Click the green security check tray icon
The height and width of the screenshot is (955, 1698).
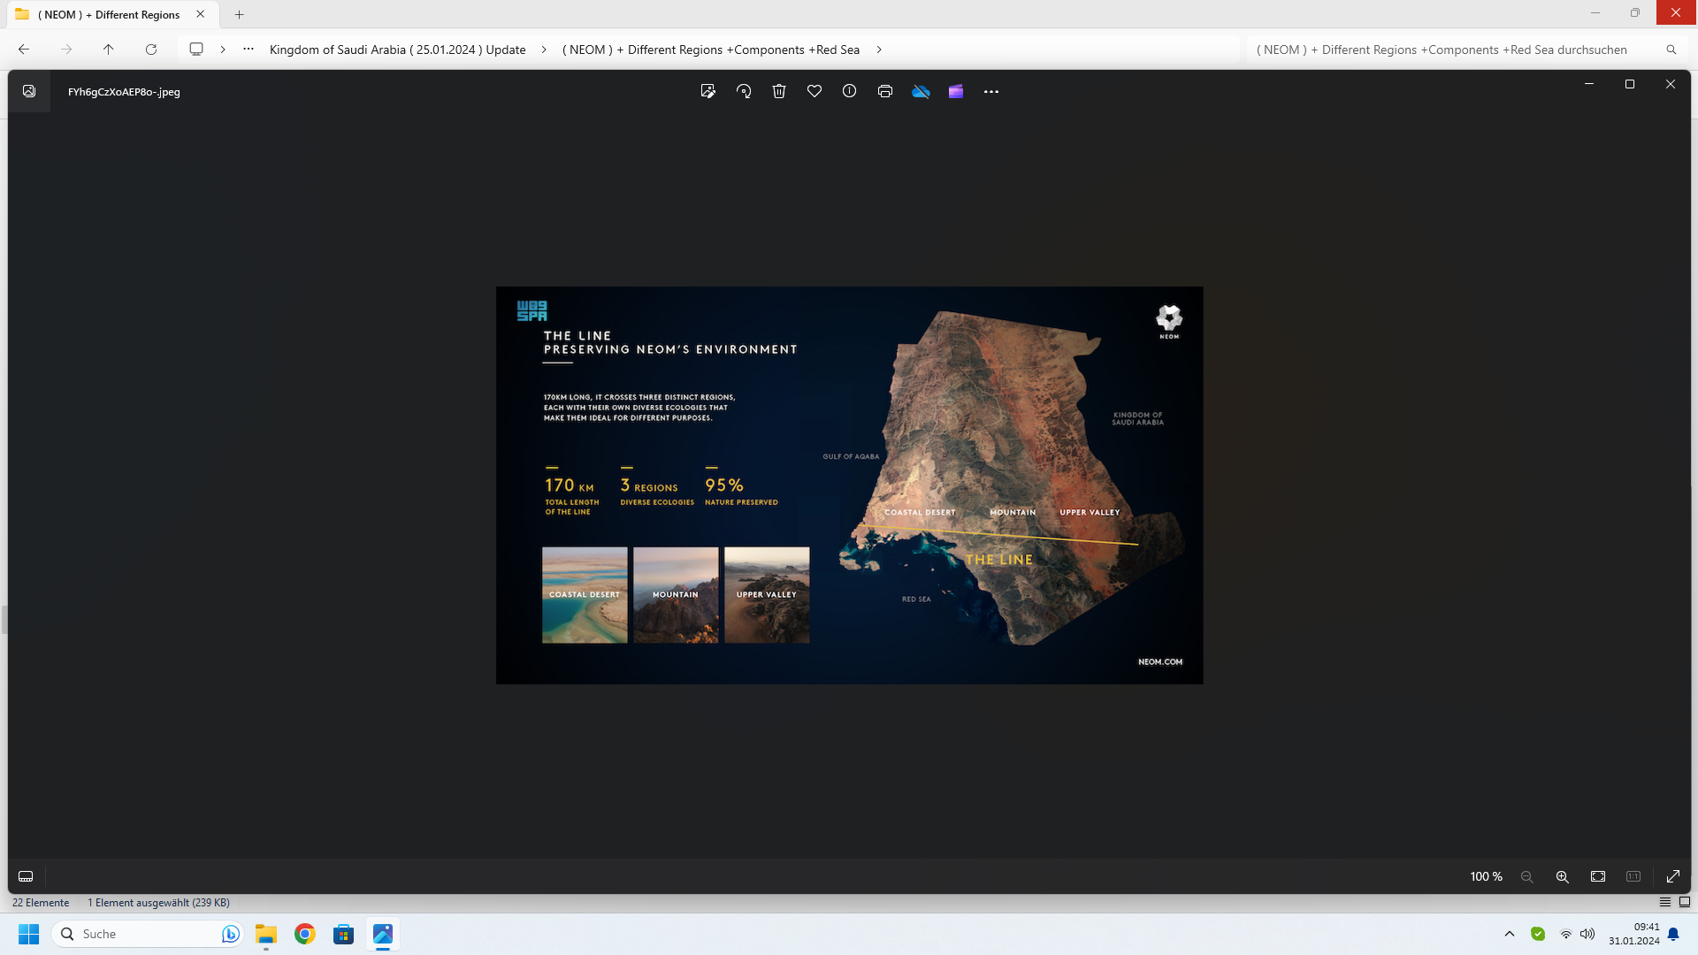point(1538,934)
